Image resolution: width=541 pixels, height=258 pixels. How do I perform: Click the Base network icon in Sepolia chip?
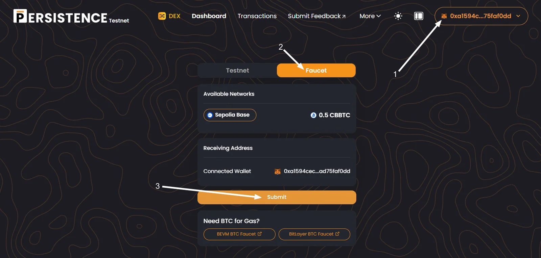(x=210, y=115)
